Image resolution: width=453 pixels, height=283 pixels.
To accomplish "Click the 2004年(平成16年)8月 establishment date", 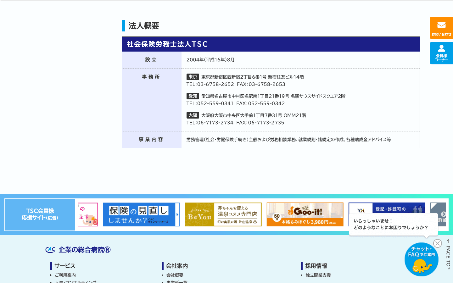I will 210,60.
